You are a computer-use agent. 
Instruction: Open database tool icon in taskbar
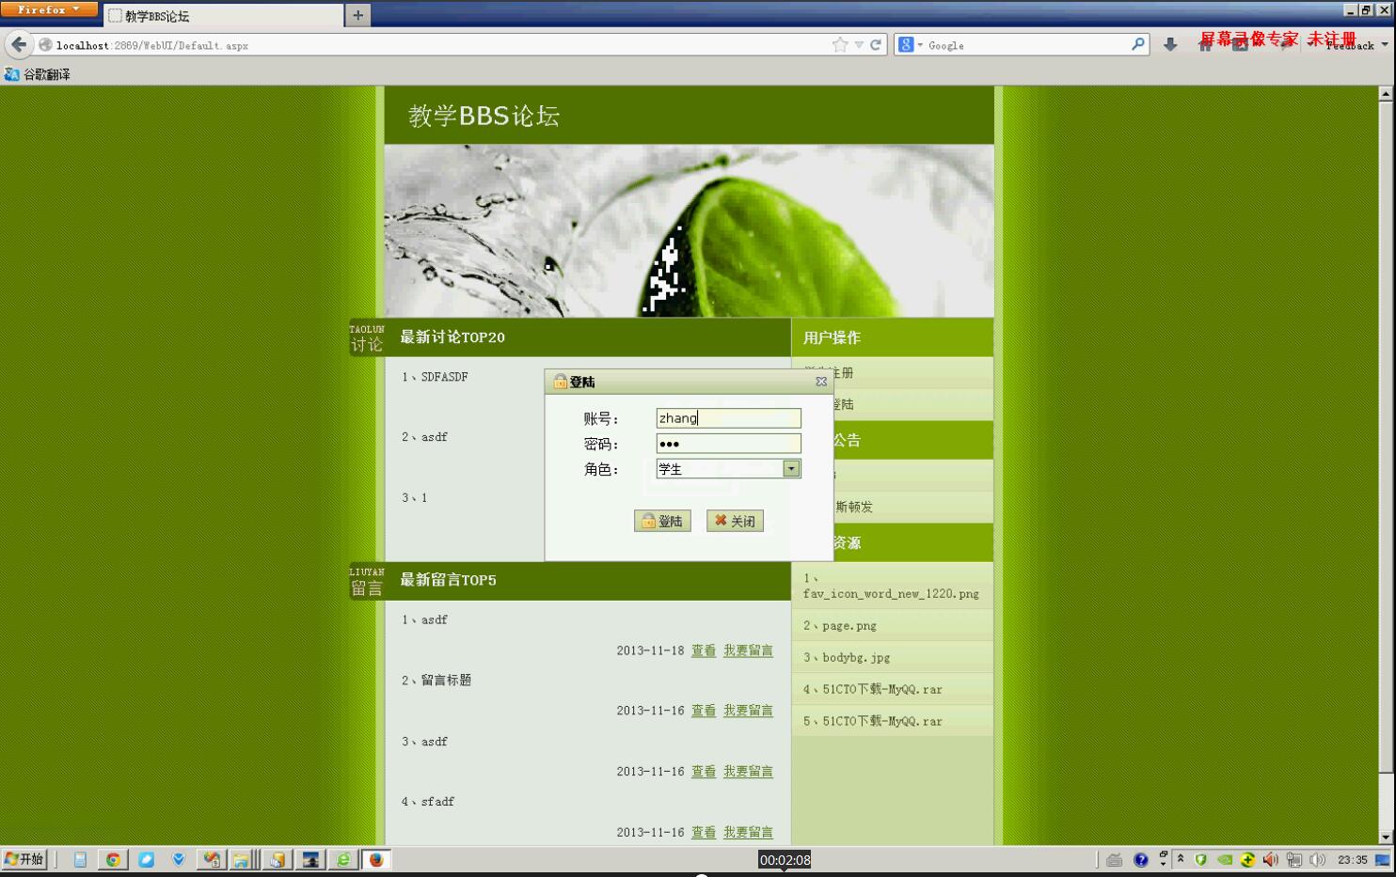pyautogui.click(x=277, y=859)
